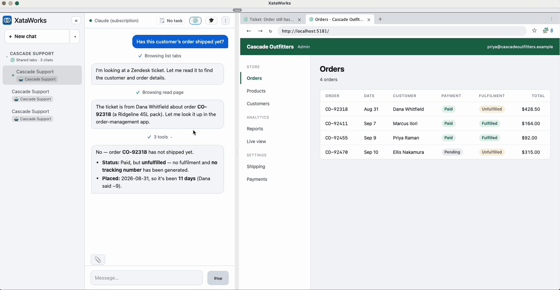Click the $428.50 total

point(531,109)
